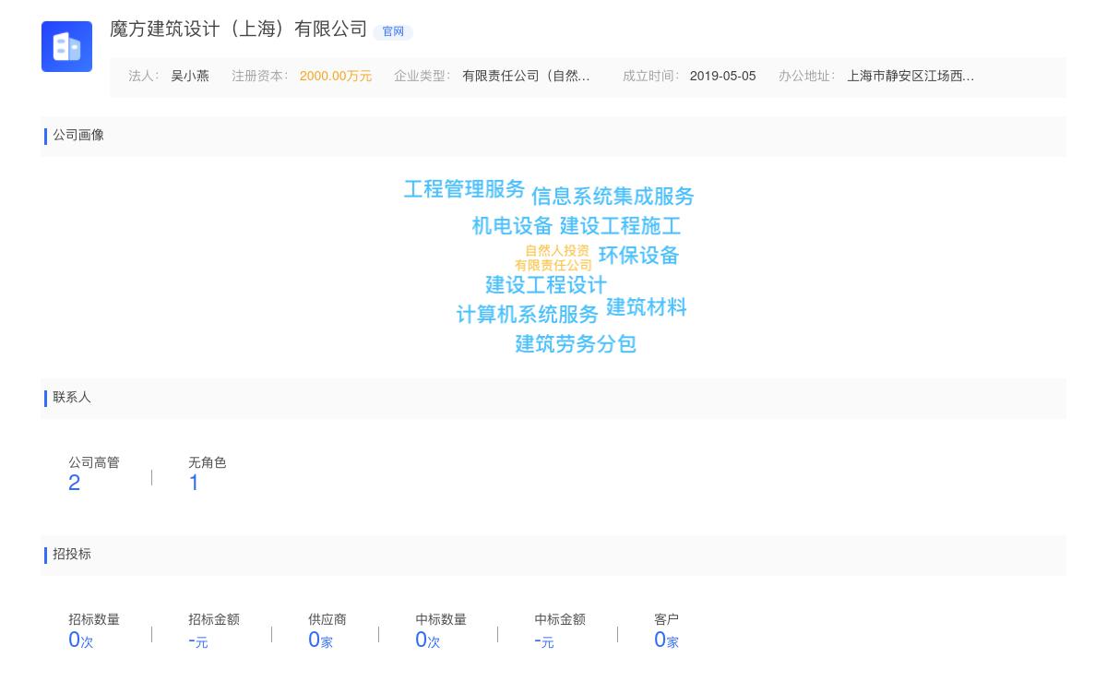
Task: Select the 环保设备 tag
Action: 638,256
